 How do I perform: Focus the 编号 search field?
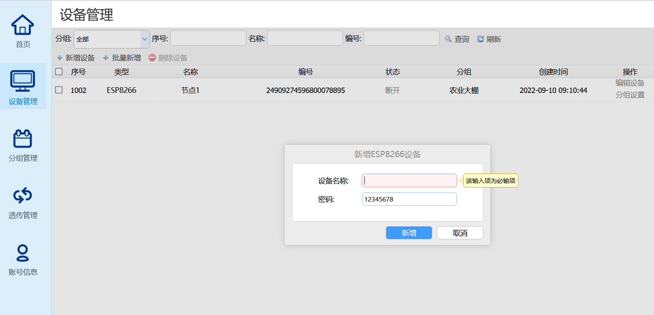pos(401,38)
